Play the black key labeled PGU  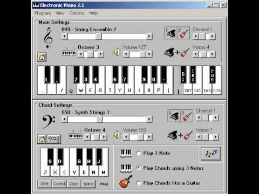point(212,74)
